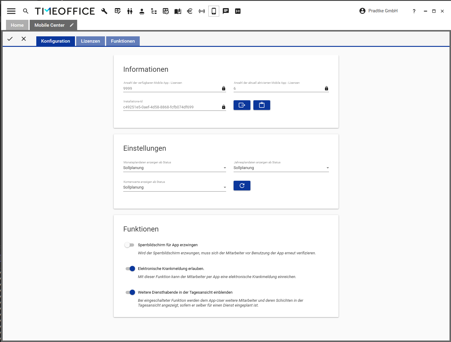Switch to the Home tab
The width and height of the screenshot is (451, 342).
click(x=17, y=25)
